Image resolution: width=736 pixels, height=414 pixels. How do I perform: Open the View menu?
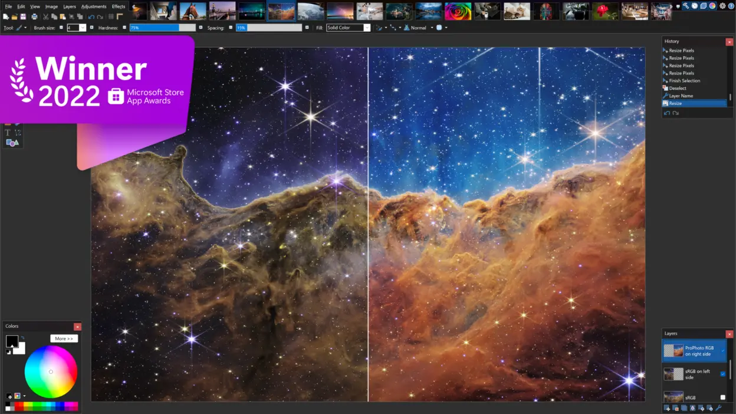pos(35,6)
